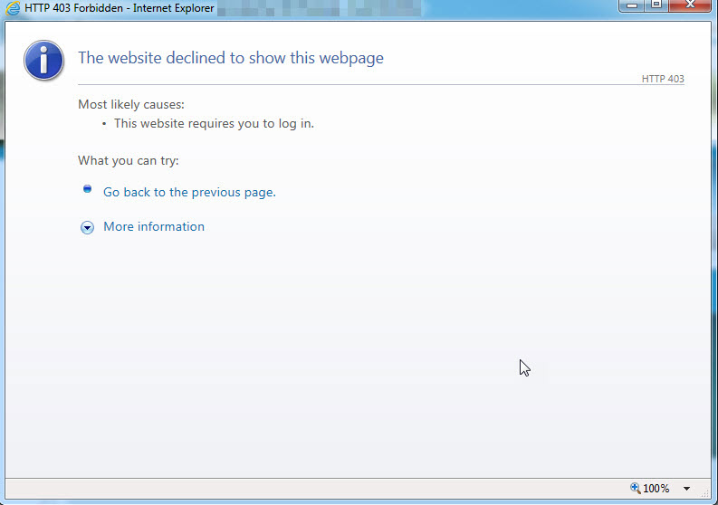Maximize the Internet Explorer window
Image resolution: width=718 pixels, height=505 pixels.
pyautogui.click(x=656, y=5)
